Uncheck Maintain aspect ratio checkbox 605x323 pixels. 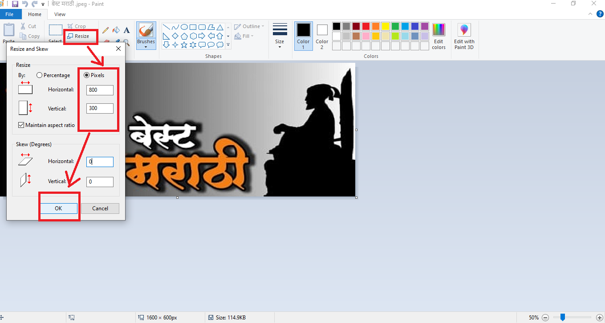(x=21, y=125)
